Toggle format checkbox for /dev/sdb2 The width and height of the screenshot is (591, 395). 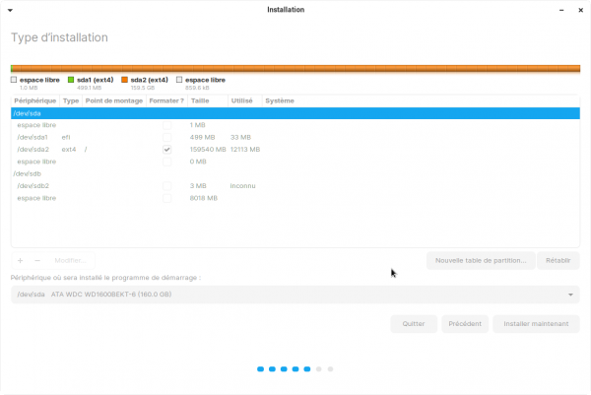(x=167, y=185)
